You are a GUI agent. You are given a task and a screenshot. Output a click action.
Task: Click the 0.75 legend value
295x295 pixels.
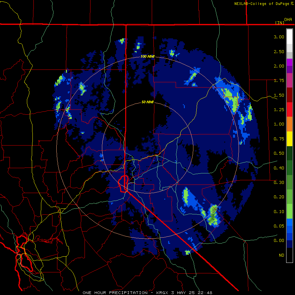(x=279, y=139)
